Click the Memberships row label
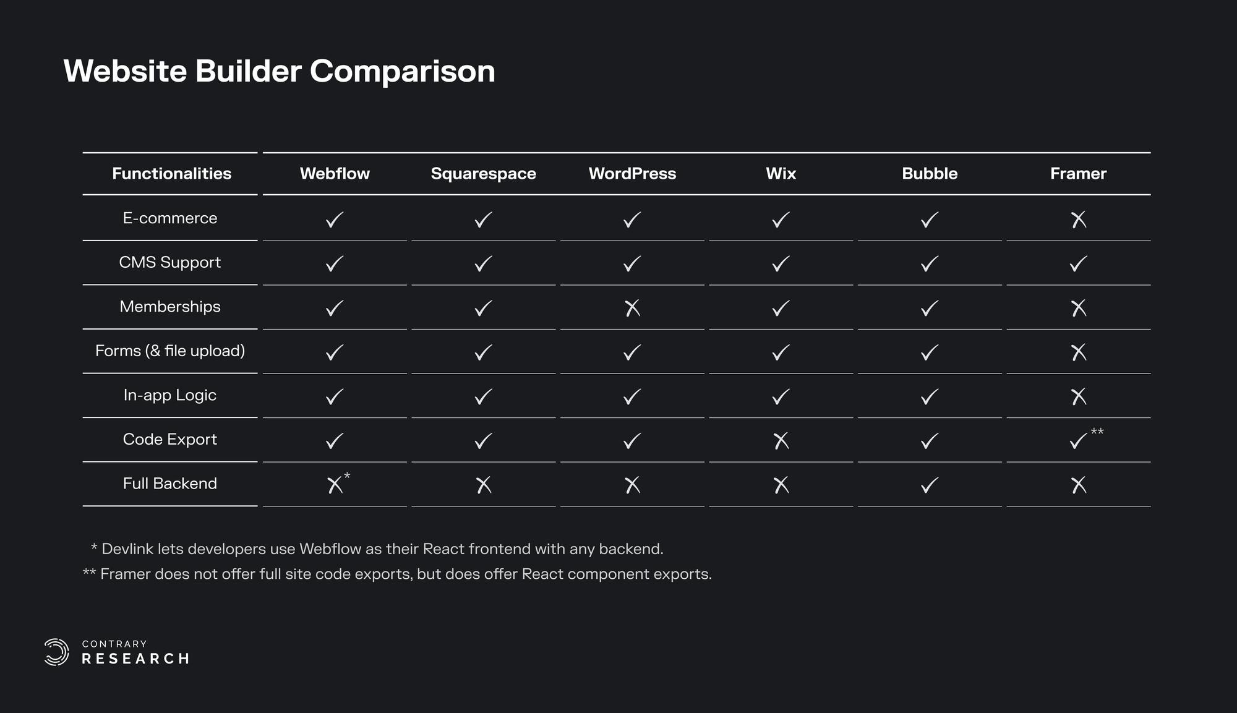 (170, 307)
